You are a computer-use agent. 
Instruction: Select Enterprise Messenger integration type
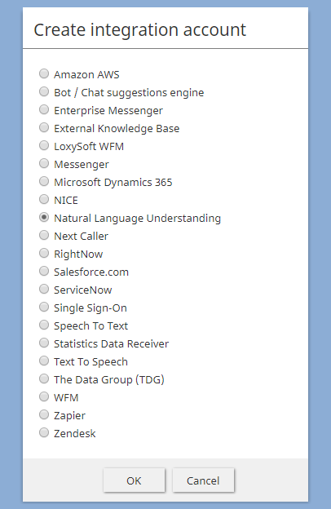[x=44, y=110]
